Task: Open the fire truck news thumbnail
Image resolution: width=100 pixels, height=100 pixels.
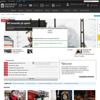Action: [x=38, y=95]
